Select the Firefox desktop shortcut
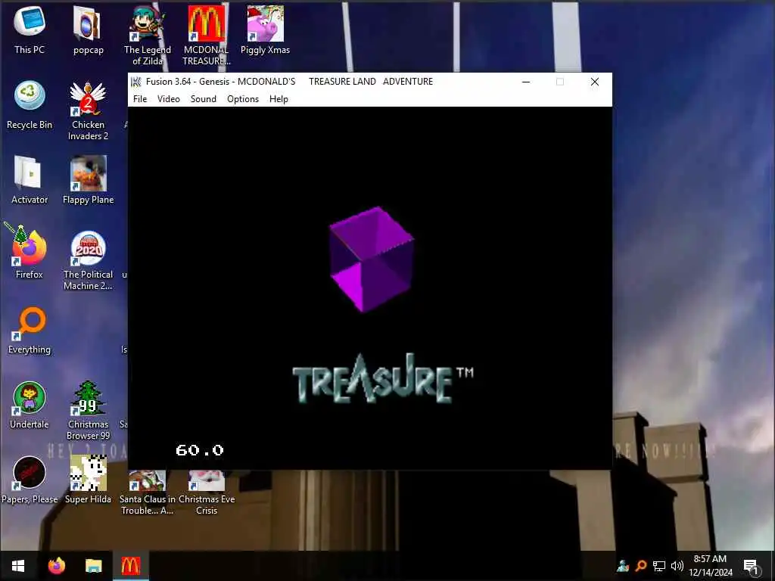Screen dimensions: 775x581 point(30,254)
